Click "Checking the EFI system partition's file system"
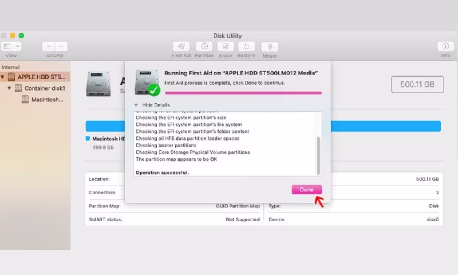458x275 pixels. tap(189, 124)
